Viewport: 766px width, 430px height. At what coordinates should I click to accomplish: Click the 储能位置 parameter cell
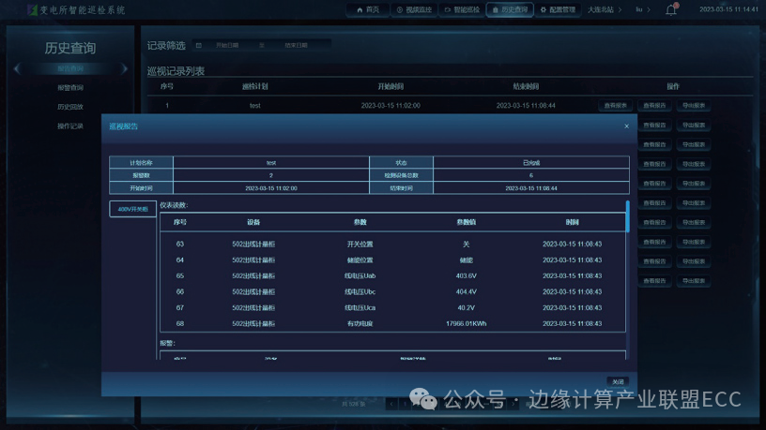point(360,260)
